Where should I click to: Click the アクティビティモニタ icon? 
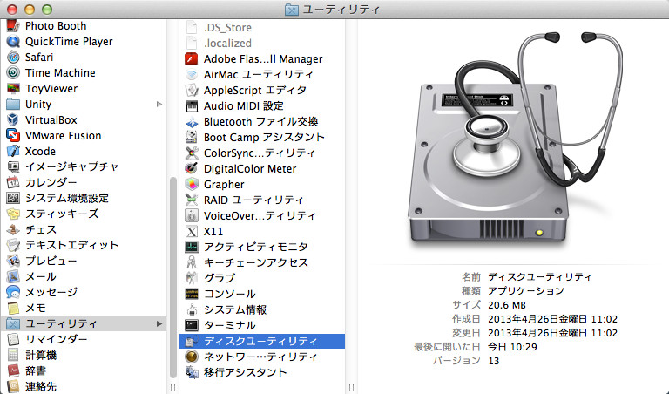[191, 247]
